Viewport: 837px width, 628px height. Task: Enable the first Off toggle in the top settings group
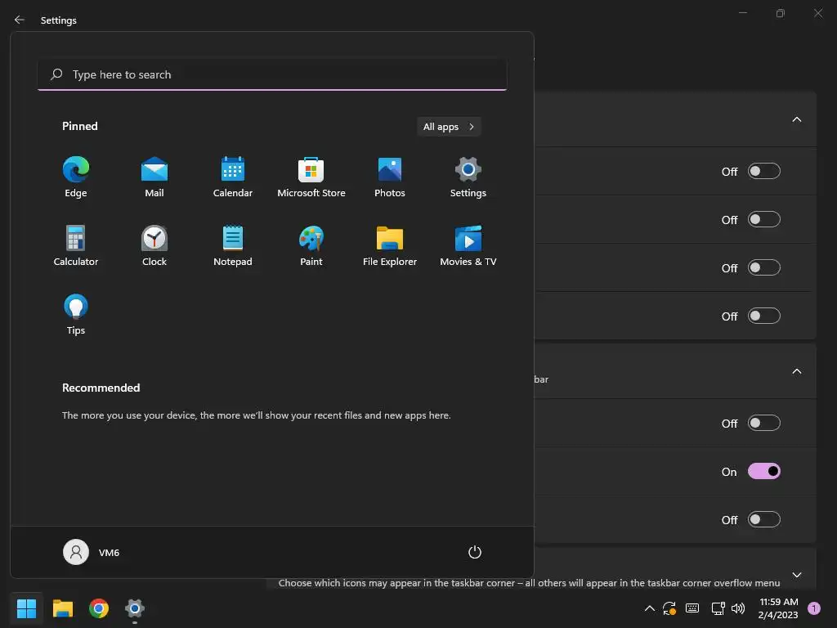764,171
